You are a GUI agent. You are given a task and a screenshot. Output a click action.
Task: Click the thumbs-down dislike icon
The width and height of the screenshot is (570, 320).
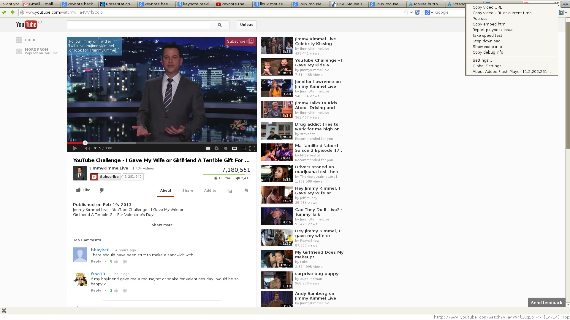(102, 190)
